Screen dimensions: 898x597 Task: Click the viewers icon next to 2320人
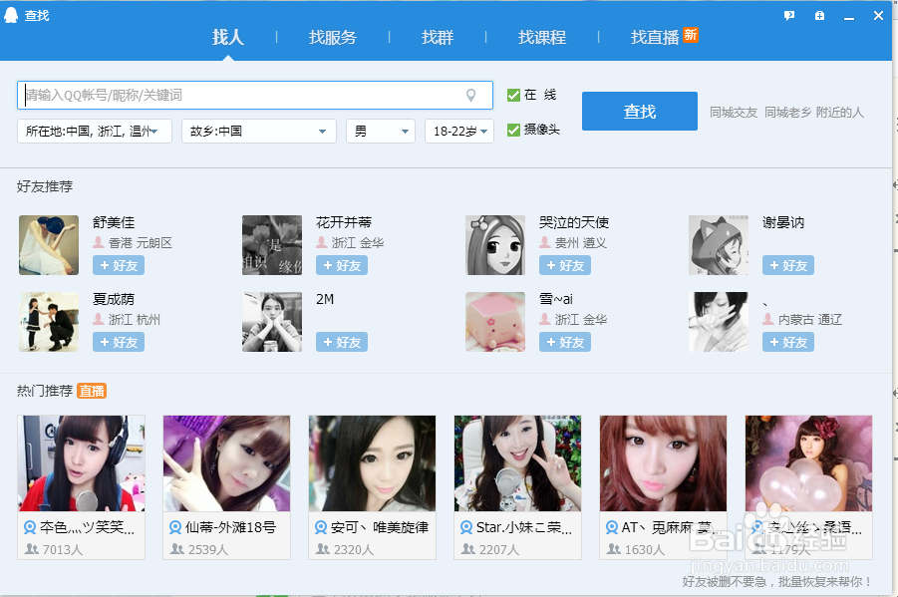pyautogui.click(x=323, y=549)
